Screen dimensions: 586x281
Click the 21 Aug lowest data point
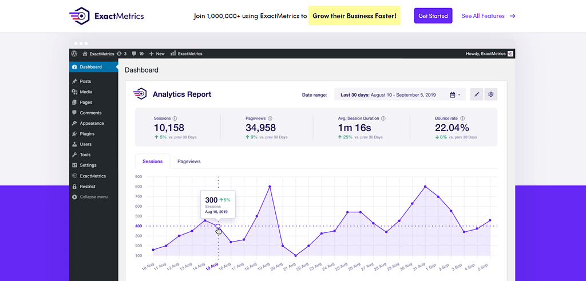point(296,256)
